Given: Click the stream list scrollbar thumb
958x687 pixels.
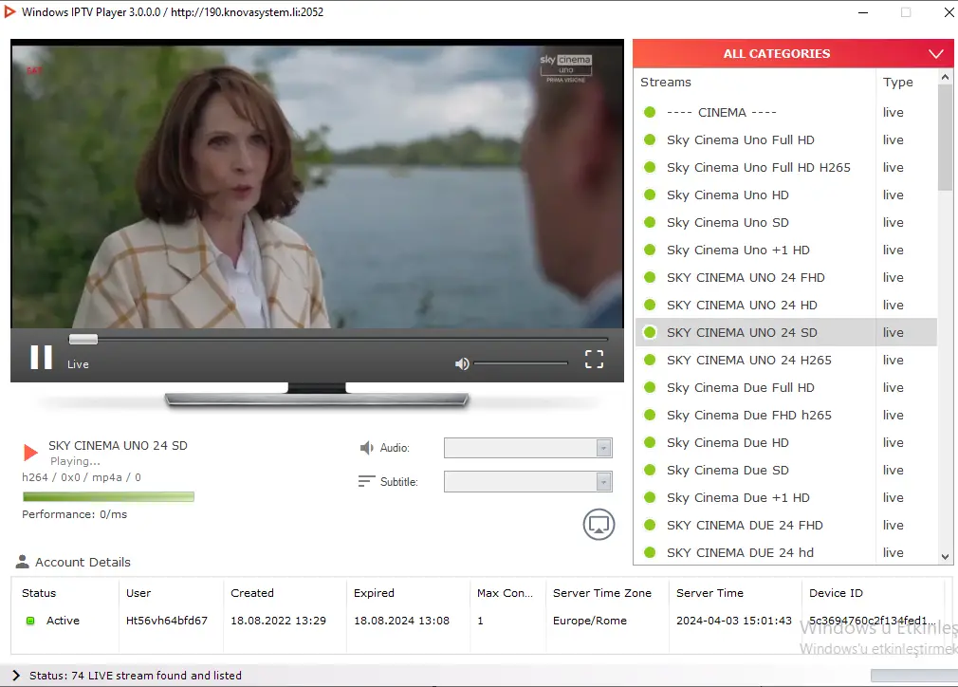Looking at the screenshot, I should click(x=945, y=138).
